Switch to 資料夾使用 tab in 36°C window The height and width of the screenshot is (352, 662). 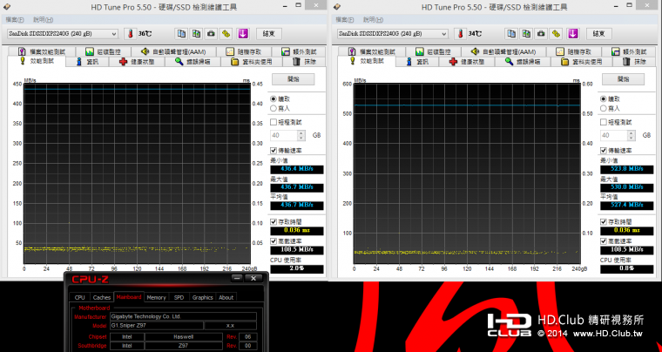pyautogui.click(x=252, y=62)
